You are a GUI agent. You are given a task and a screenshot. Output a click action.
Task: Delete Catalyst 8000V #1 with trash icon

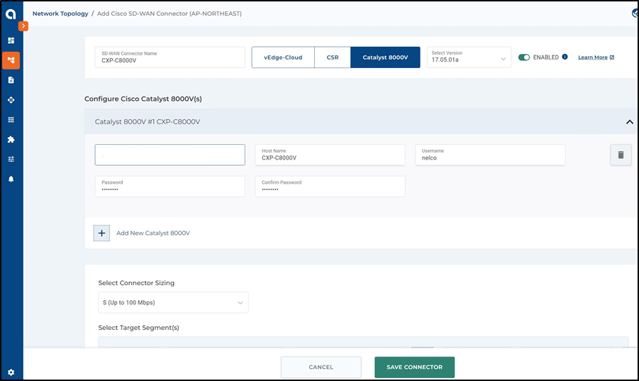tap(621, 155)
